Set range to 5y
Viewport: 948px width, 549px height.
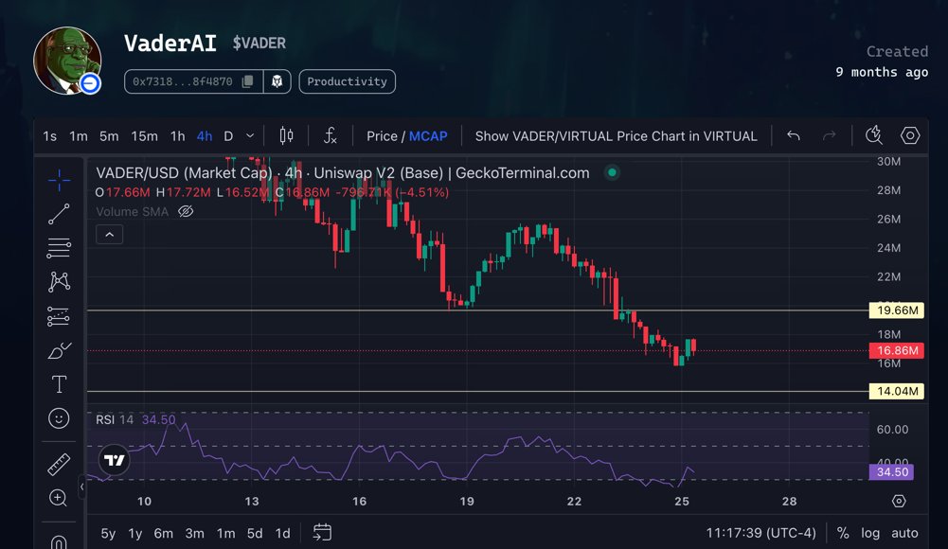coord(108,533)
